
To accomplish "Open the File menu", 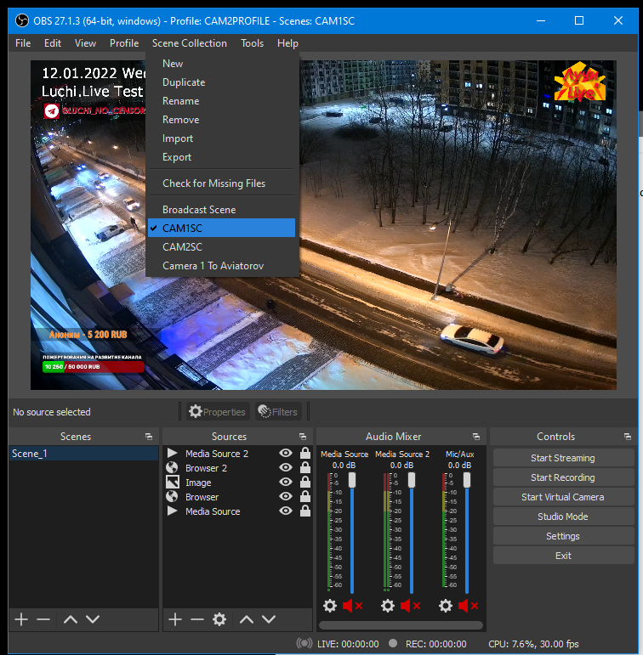I will [x=23, y=43].
